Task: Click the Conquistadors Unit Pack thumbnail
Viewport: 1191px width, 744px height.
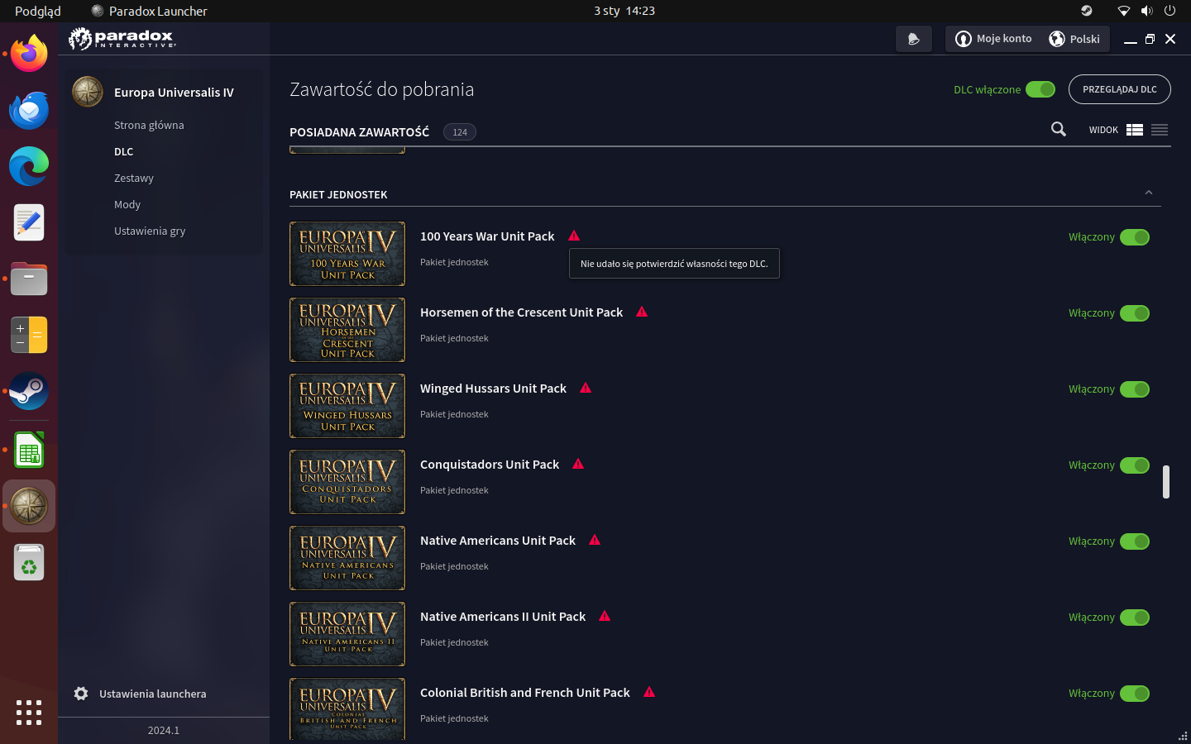Action: coord(347,482)
